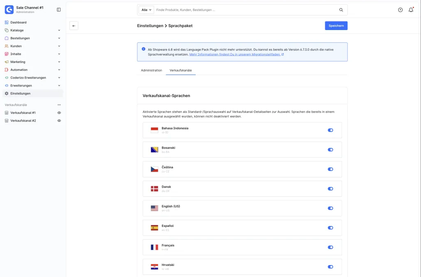The height and width of the screenshot is (277, 421).
Task: Click the Verkaufskanal #1 storefront icon
Action: 7,113
